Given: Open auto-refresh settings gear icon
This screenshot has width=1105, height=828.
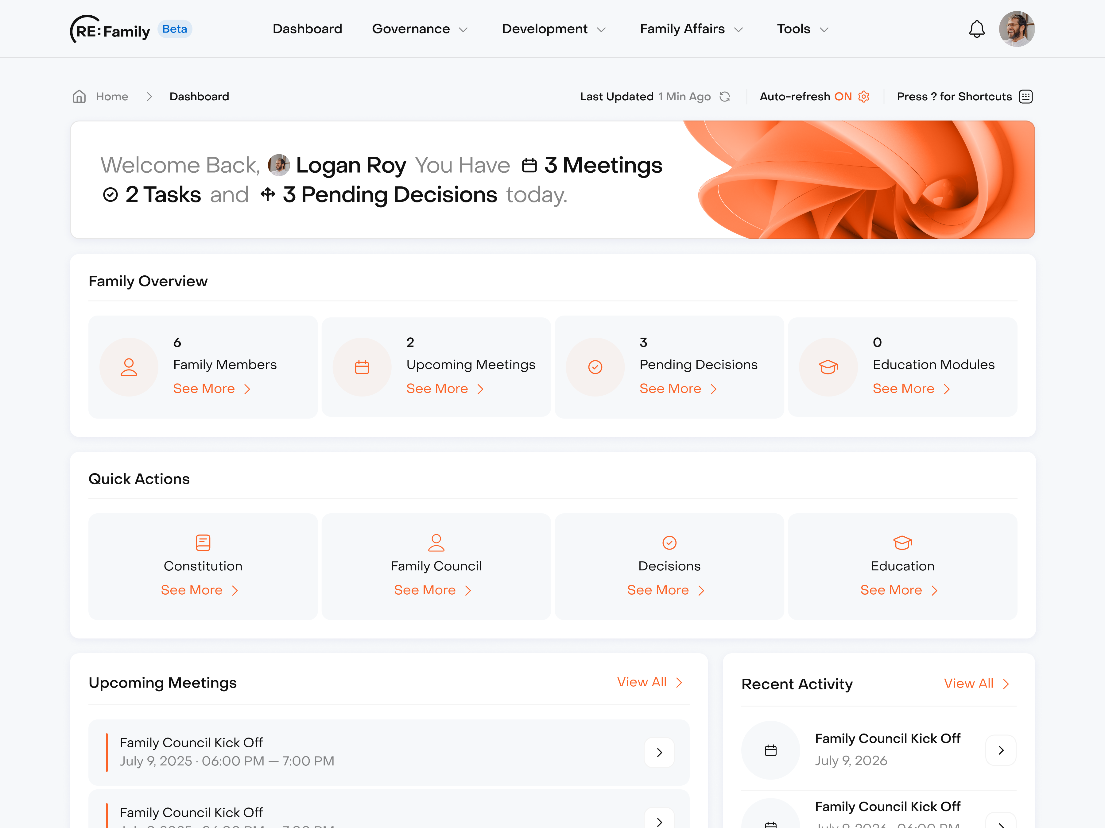Looking at the screenshot, I should click(x=864, y=96).
